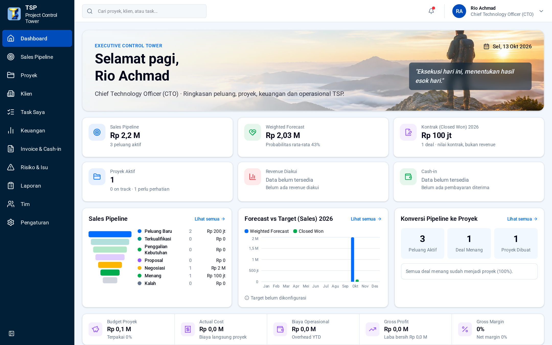
Task: Collapse the sidebar panel icon
Action: point(11,333)
